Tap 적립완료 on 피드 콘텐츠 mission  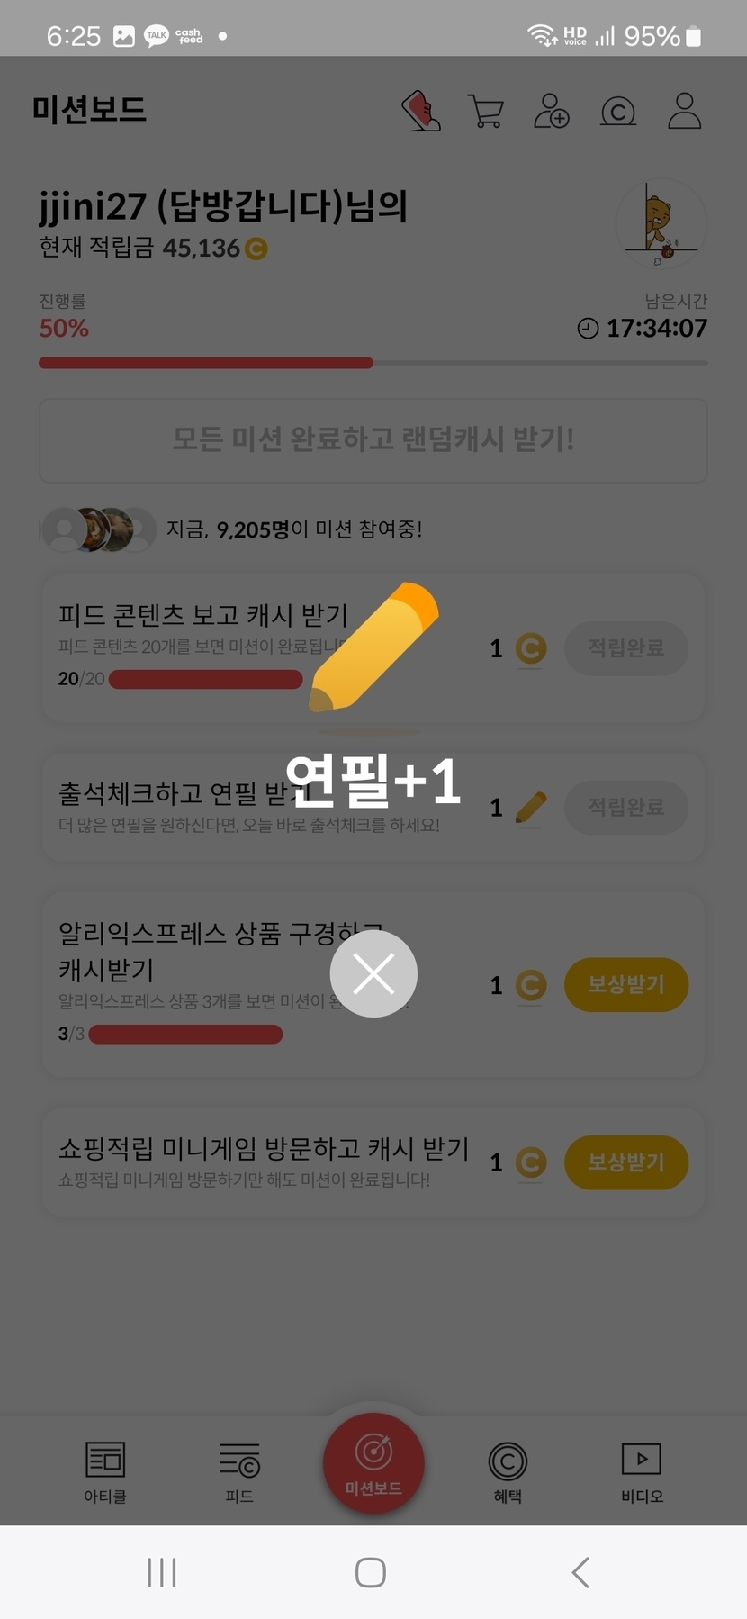(626, 647)
